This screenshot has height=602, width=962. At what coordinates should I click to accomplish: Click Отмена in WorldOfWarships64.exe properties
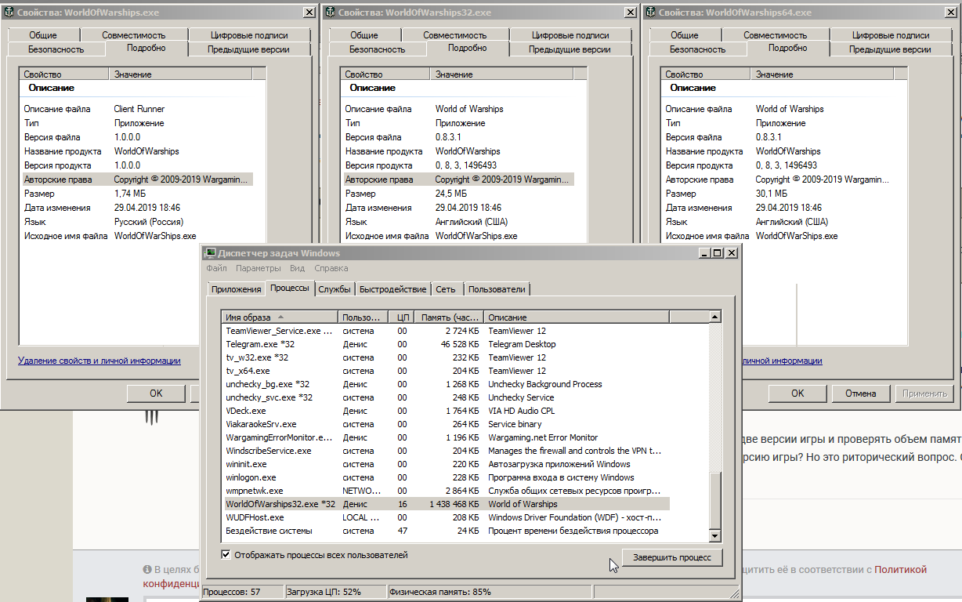click(860, 393)
